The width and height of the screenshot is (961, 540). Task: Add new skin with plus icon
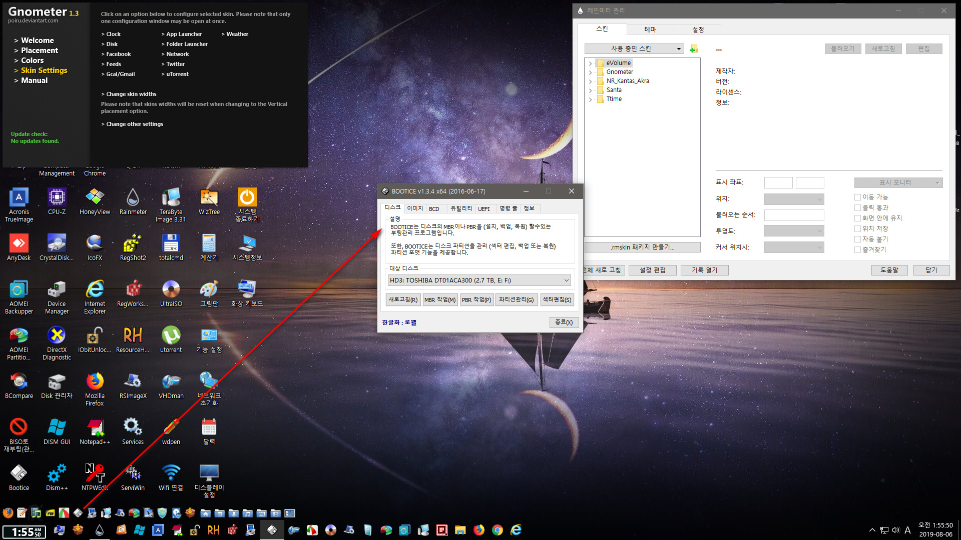click(693, 48)
